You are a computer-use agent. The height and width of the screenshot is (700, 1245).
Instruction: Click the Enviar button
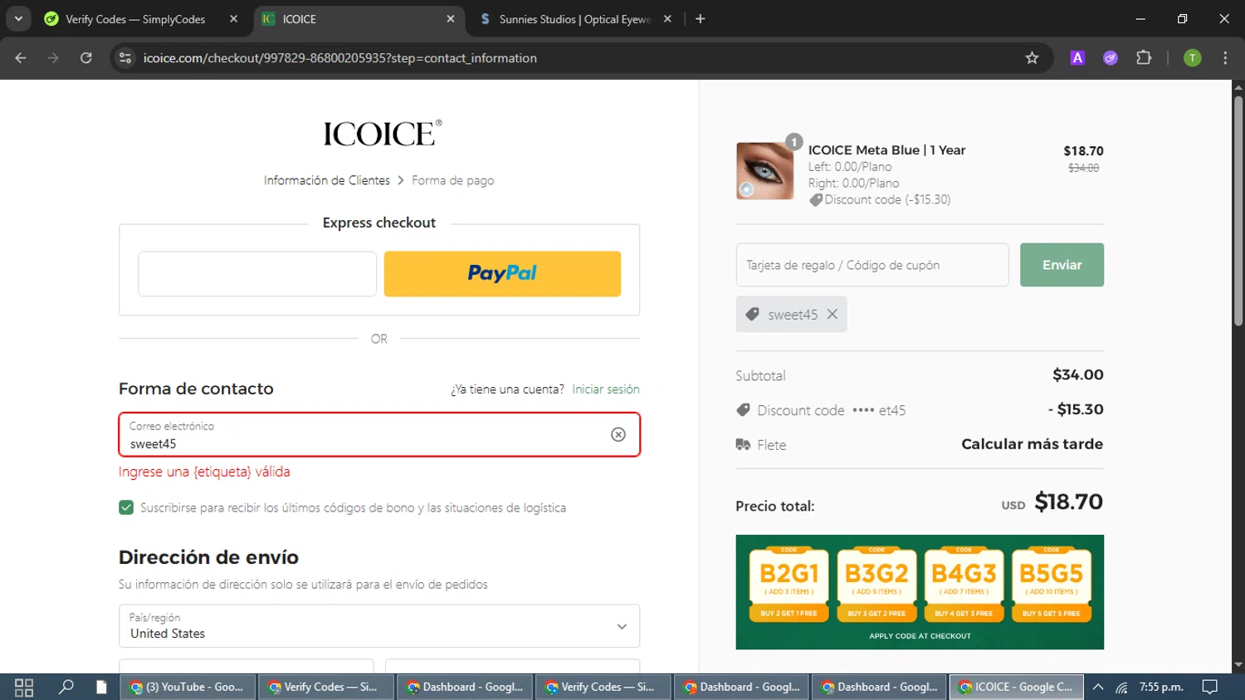1062,265
